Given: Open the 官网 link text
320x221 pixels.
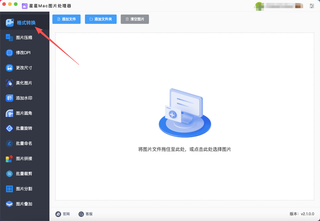Looking at the screenshot, I should click(x=66, y=214).
